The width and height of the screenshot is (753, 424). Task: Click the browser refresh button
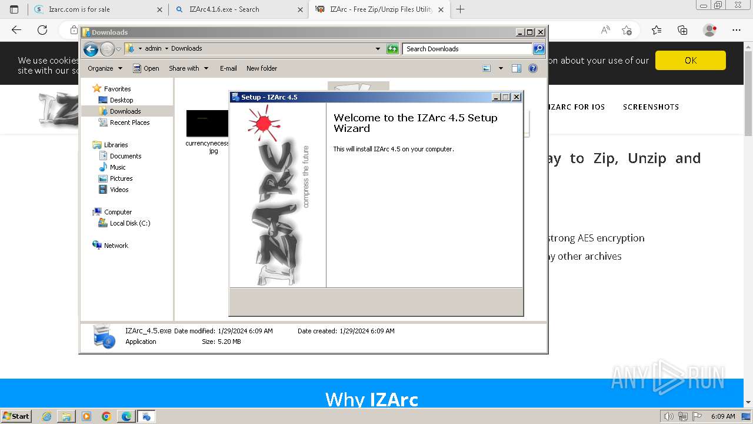(42, 30)
